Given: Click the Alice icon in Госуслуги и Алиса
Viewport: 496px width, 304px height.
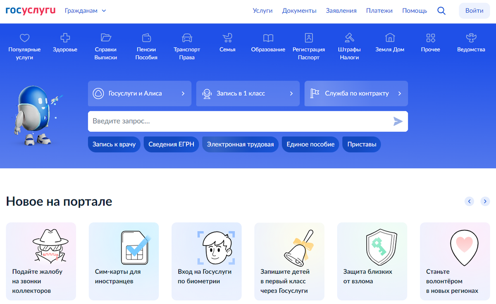Looking at the screenshot, I should point(98,93).
